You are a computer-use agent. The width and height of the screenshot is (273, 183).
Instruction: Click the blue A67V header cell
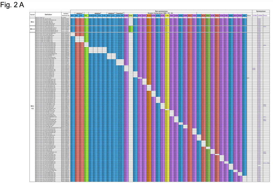73,16
